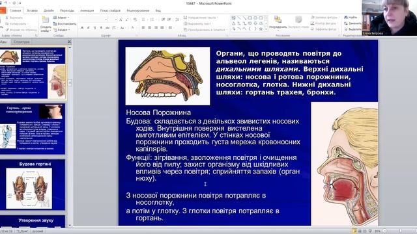Align text left in paragraph group
Image resolution: width=417 pixels, height=234 pixels.
[143, 27]
